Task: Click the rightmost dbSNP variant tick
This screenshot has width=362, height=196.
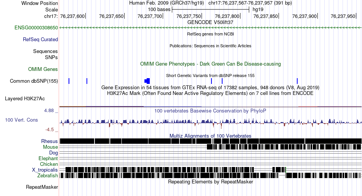Action: tap(297, 81)
